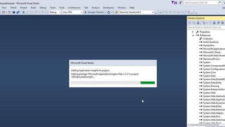Open the New Project icon dropdown arrow
The image size is (225, 127).
click(x=6, y=12)
